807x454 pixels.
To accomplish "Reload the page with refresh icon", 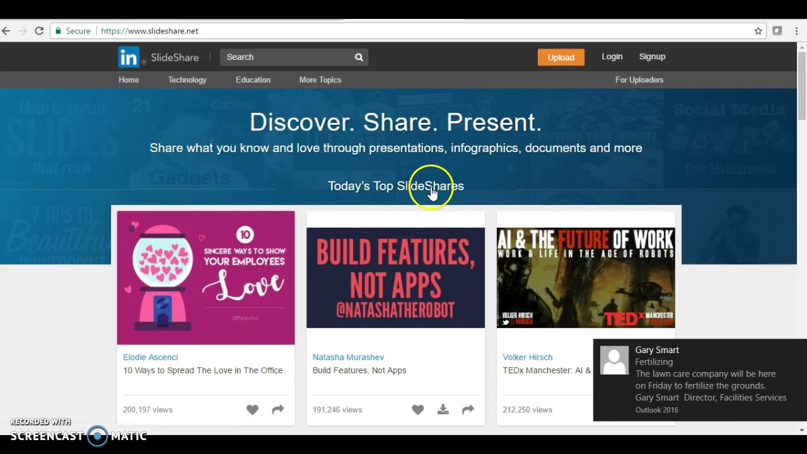I will tap(39, 31).
